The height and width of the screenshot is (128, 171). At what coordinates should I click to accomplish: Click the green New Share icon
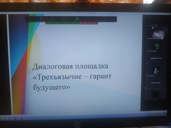76,19
